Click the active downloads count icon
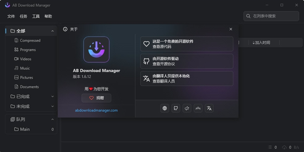The image size is (304, 152). click(270, 148)
